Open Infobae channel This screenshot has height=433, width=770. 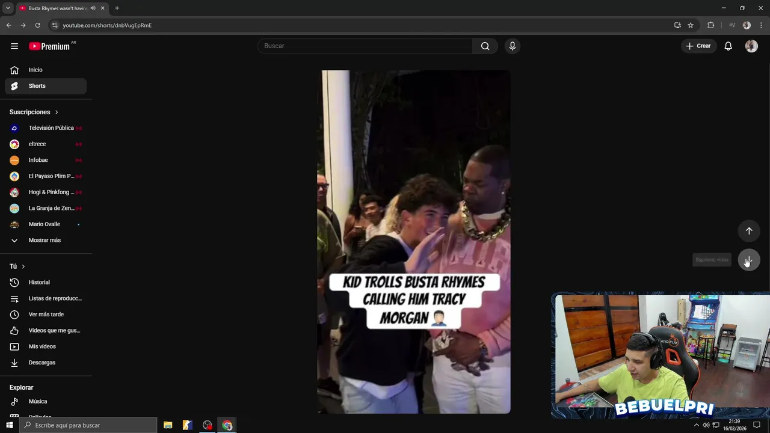(x=46, y=160)
